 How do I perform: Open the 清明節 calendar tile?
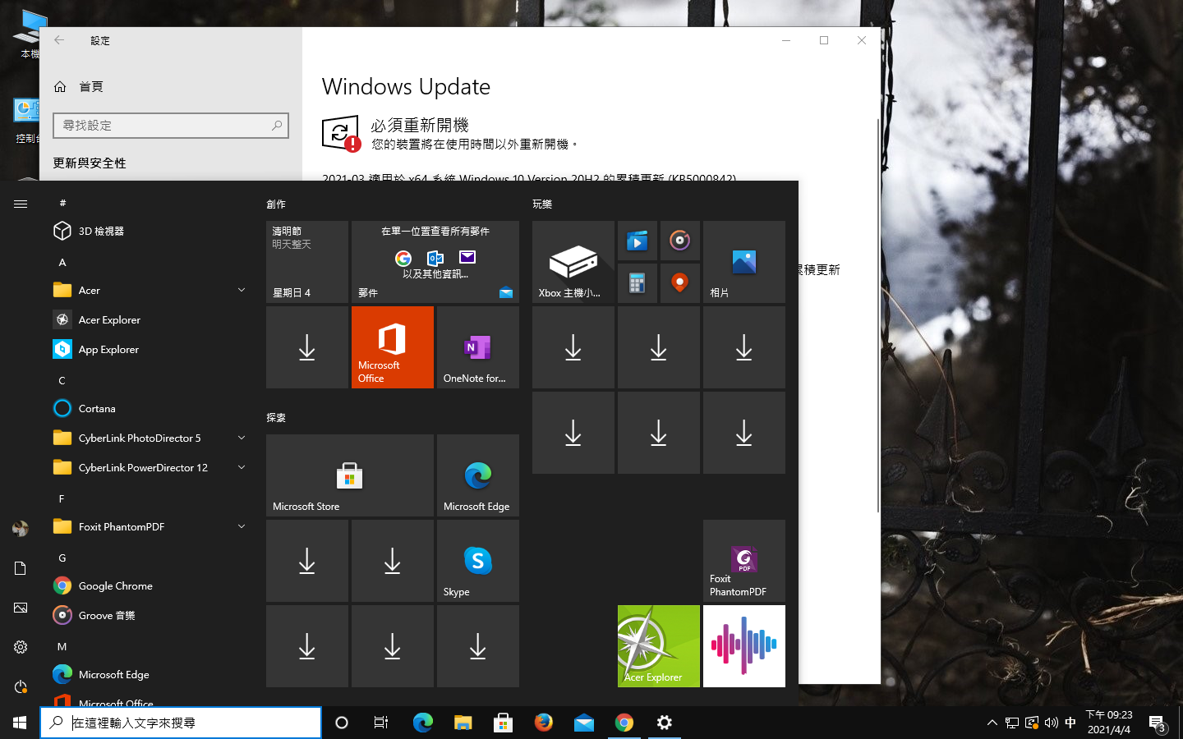tap(307, 262)
